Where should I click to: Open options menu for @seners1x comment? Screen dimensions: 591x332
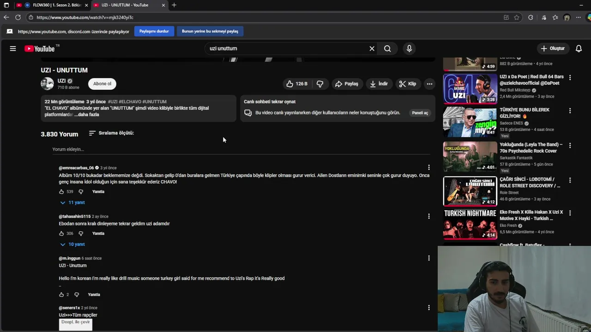tap(428, 308)
